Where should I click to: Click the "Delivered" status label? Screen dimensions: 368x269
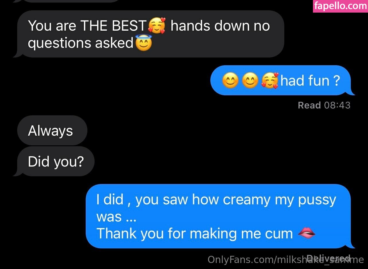[328, 258]
